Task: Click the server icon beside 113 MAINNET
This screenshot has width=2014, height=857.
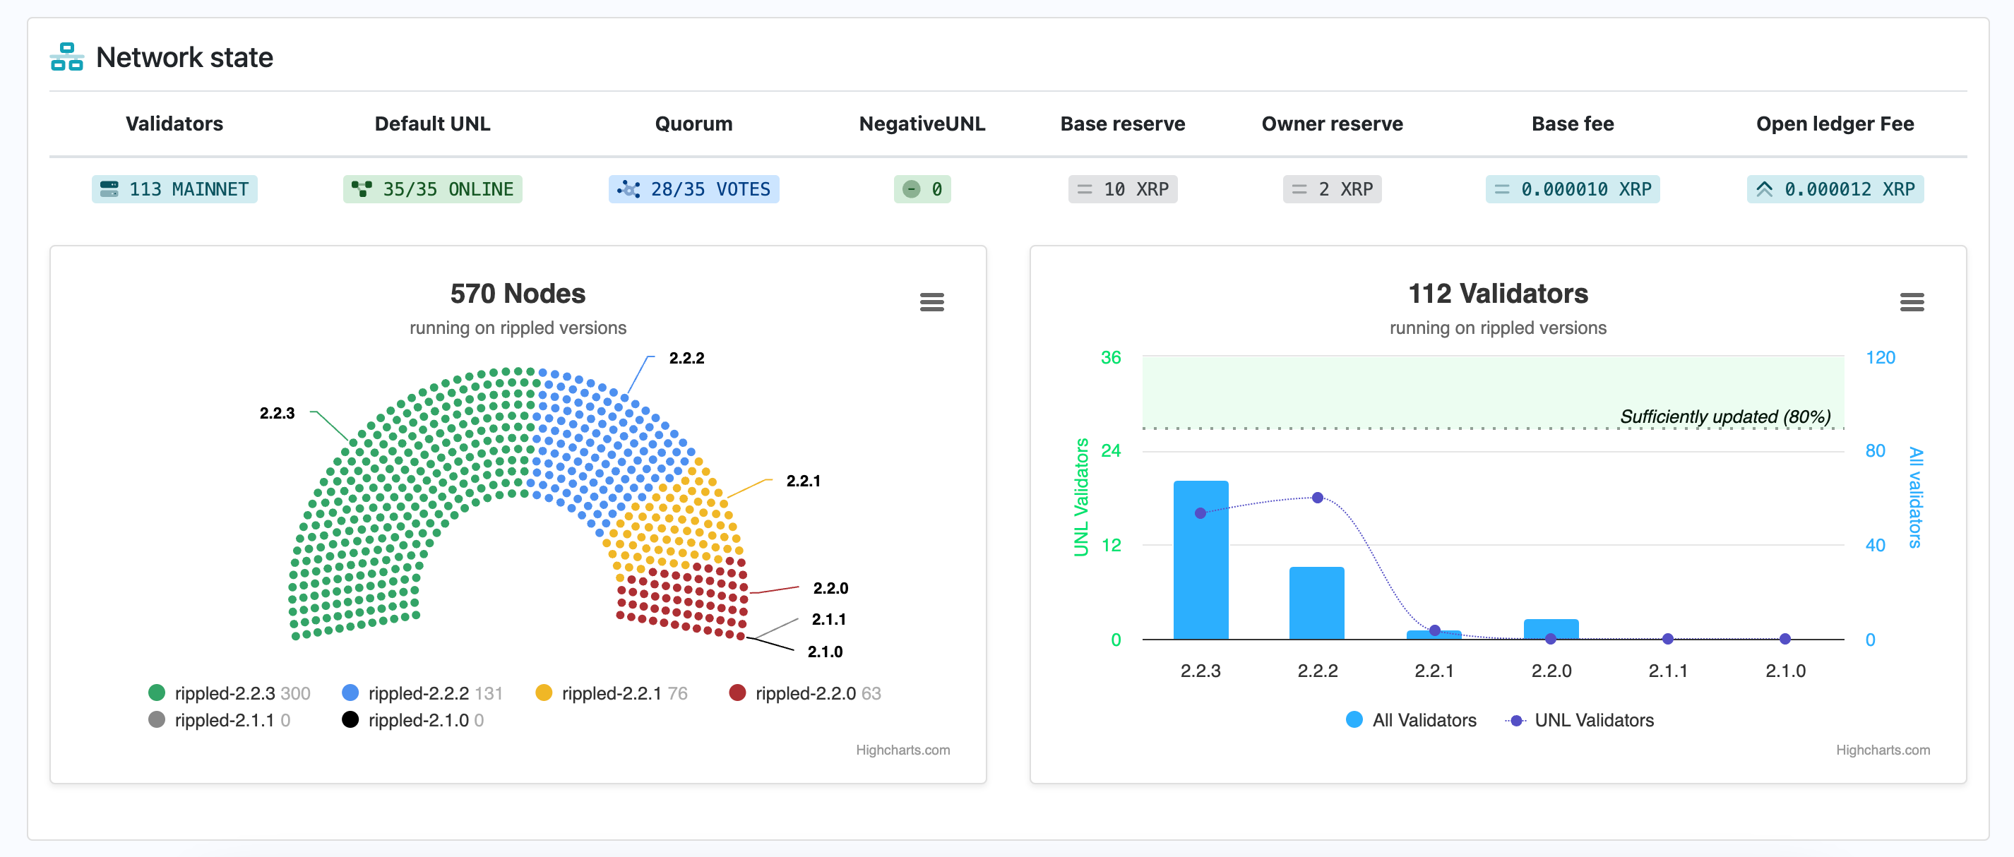Action: (x=109, y=189)
